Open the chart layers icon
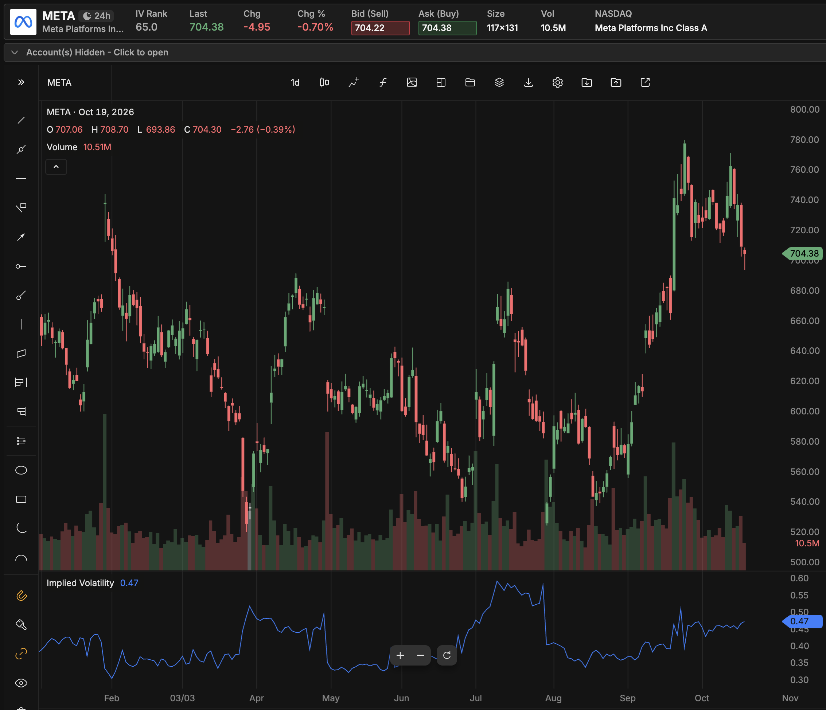 coord(499,82)
